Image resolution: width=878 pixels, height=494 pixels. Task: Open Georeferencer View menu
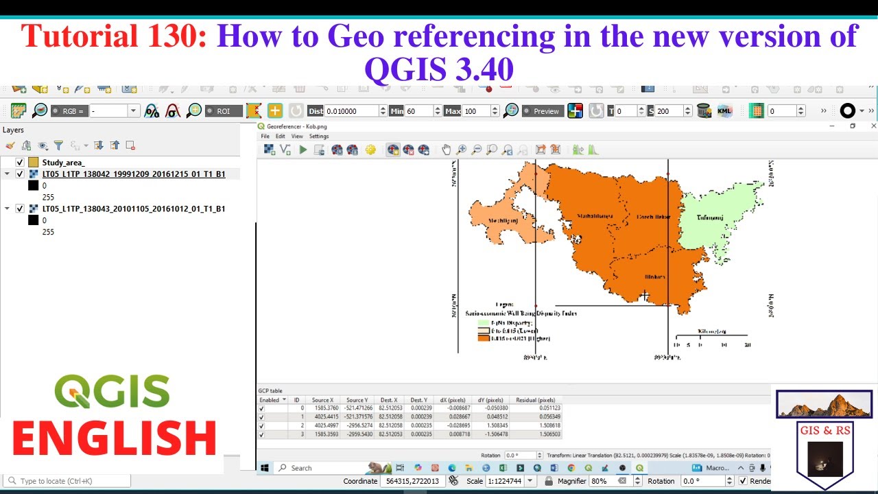297,137
